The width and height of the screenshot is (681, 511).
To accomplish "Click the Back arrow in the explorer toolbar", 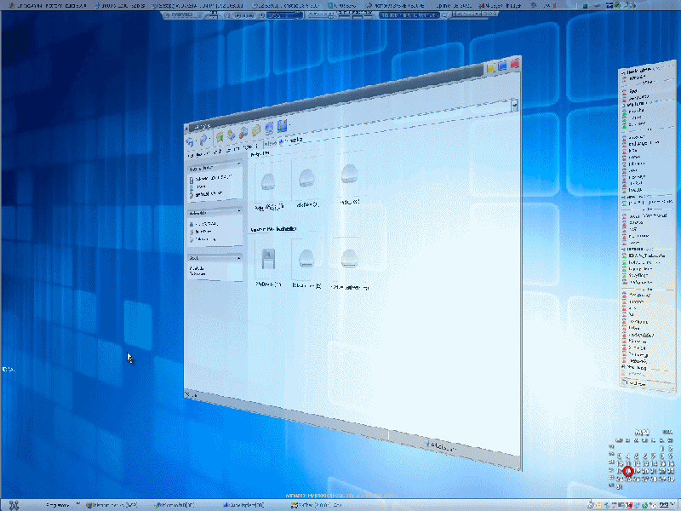I will (x=190, y=141).
